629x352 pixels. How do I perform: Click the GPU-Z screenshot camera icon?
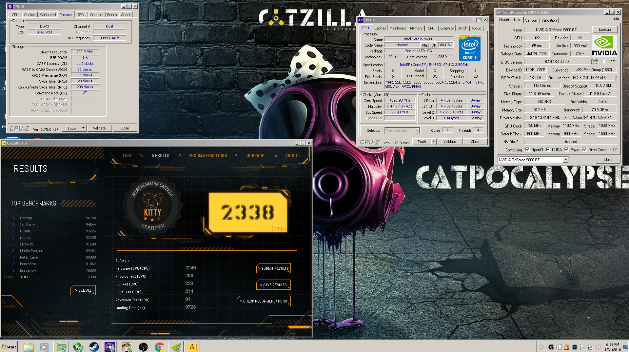click(616, 19)
